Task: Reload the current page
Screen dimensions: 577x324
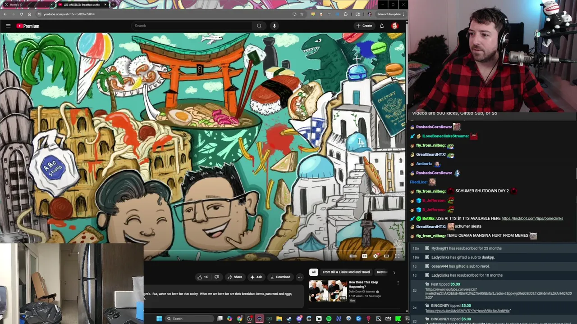Action: 21,14
